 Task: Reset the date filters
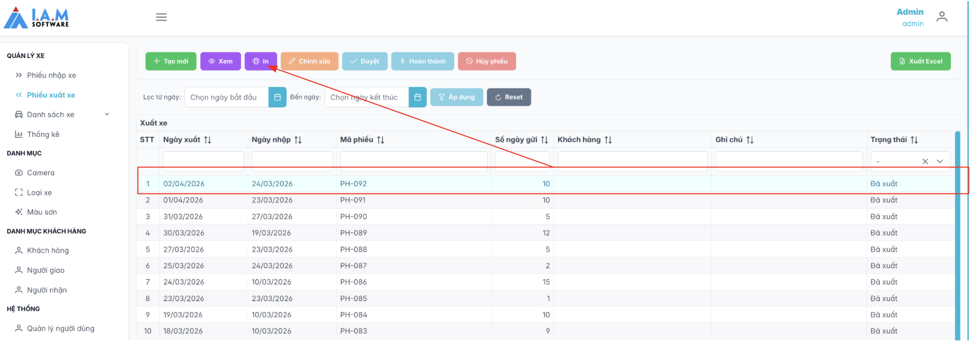pos(509,97)
